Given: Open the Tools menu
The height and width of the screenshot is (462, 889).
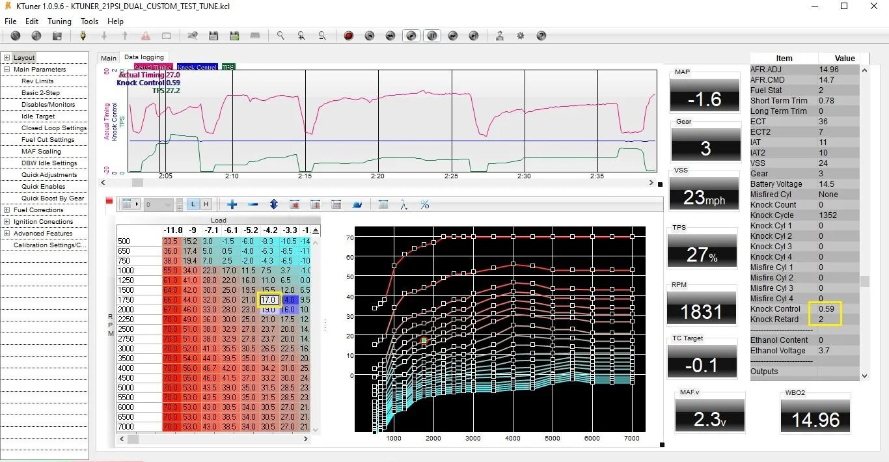Looking at the screenshot, I should pyautogui.click(x=90, y=21).
